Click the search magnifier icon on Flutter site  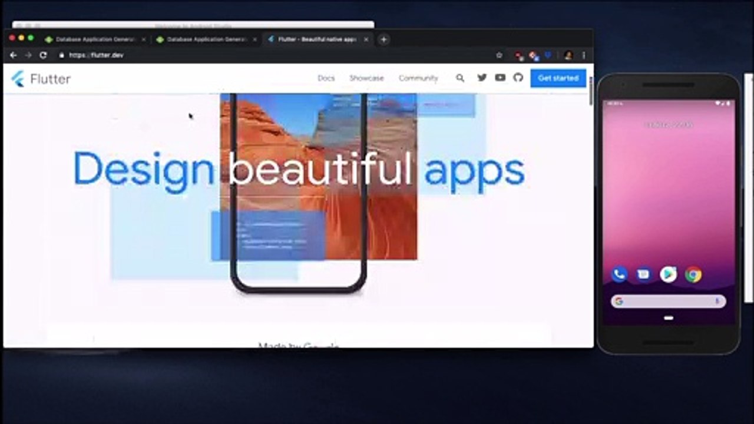460,78
